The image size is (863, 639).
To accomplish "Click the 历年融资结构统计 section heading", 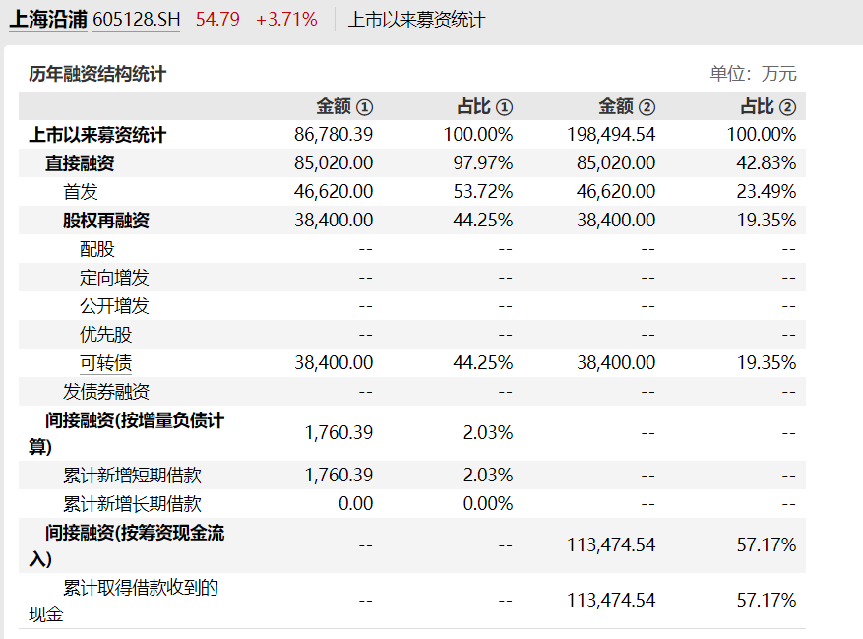I will click(x=97, y=74).
